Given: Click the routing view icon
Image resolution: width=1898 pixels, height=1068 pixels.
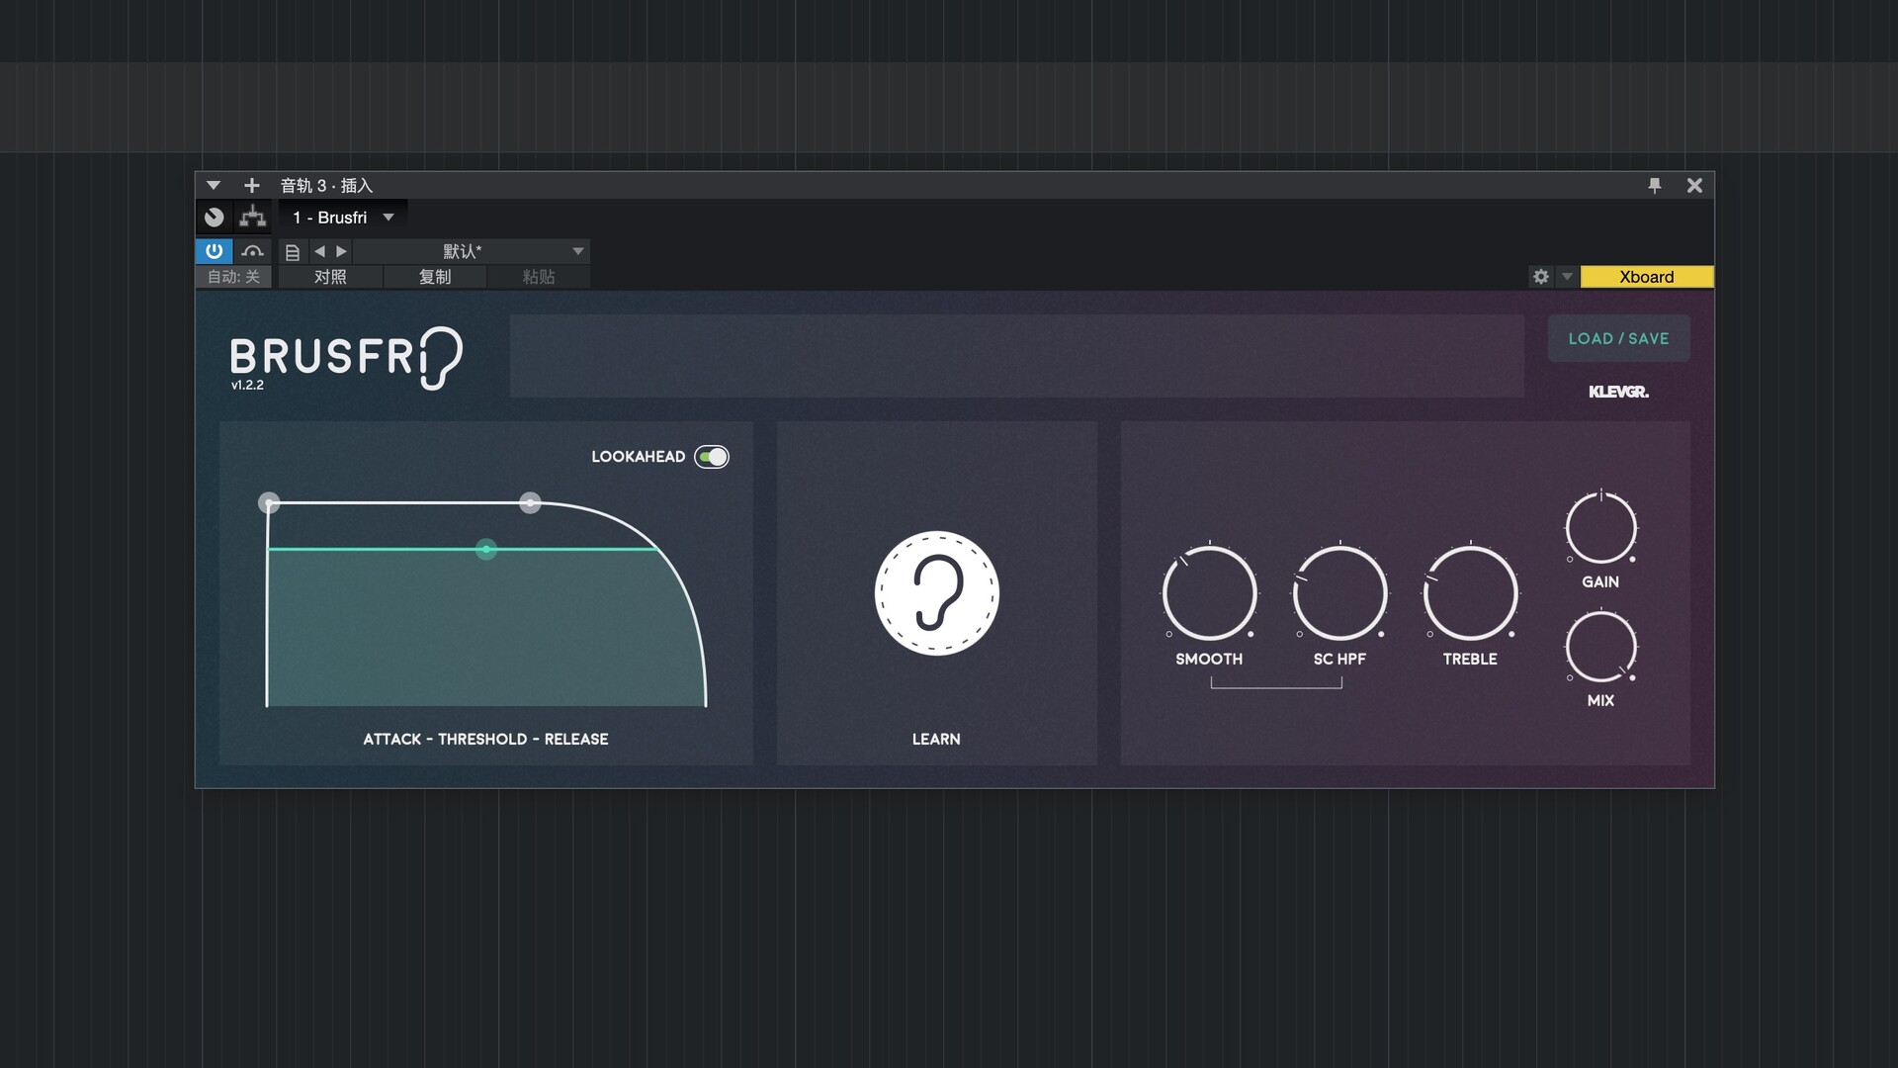Looking at the screenshot, I should (x=253, y=218).
